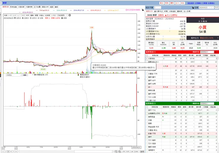Click the question mark beside 1日籌碼集中
The image size is (219, 153).
(x=170, y=29)
